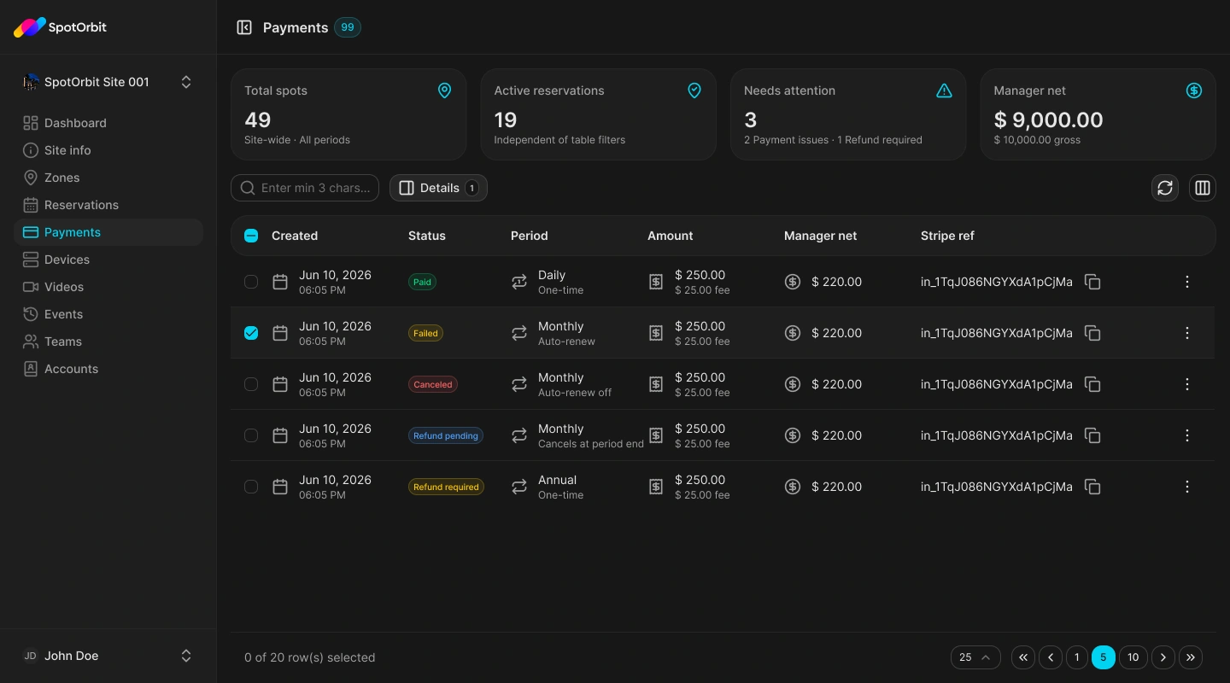The image size is (1230, 683).
Task: Uncheck the Failed payment row checkbox
Action: tap(251, 333)
